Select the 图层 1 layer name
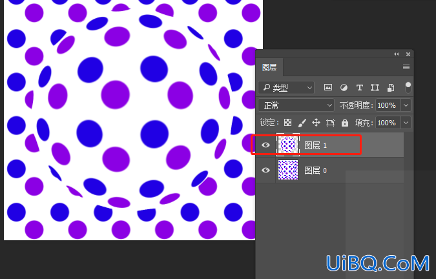 pos(315,145)
